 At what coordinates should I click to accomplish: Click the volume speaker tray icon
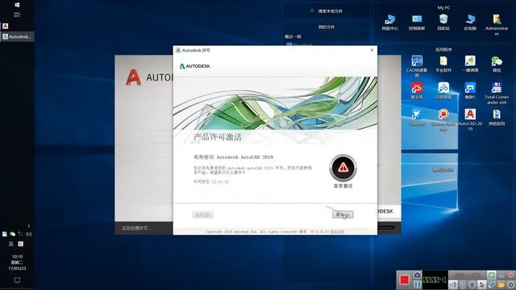coord(29,234)
